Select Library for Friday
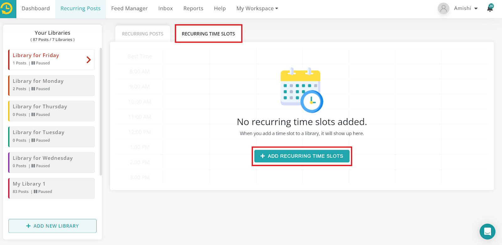Screen dimensions: 502x245 click(51, 60)
